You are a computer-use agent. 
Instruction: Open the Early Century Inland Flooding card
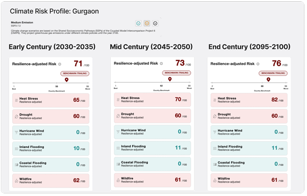point(50,148)
